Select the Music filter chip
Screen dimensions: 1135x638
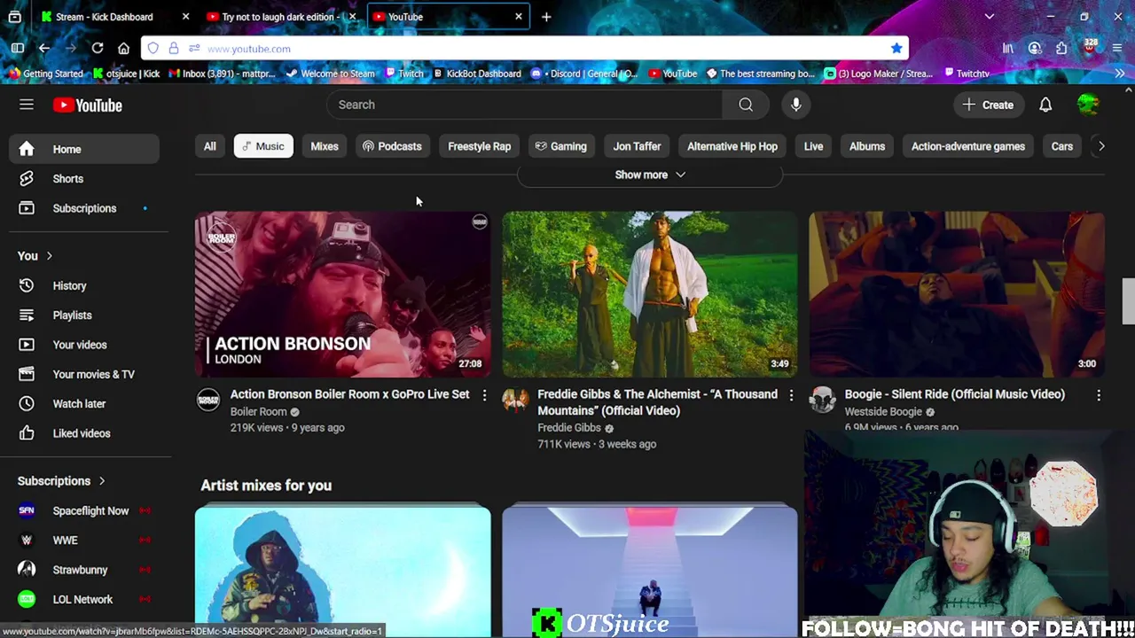[x=263, y=146]
